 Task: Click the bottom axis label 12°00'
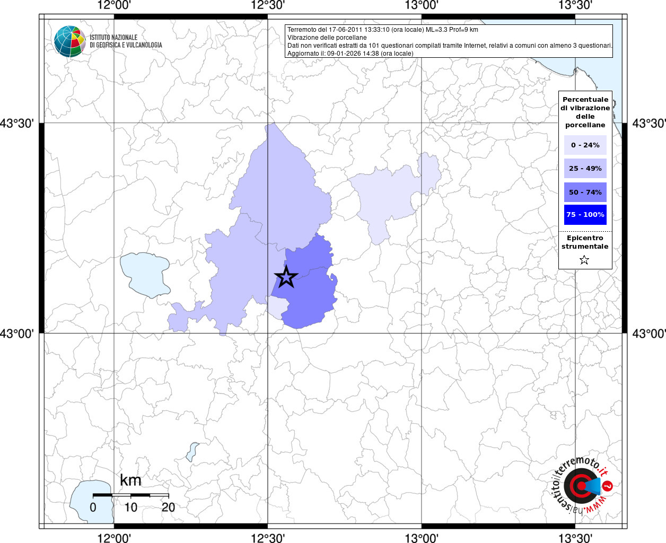(x=115, y=538)
